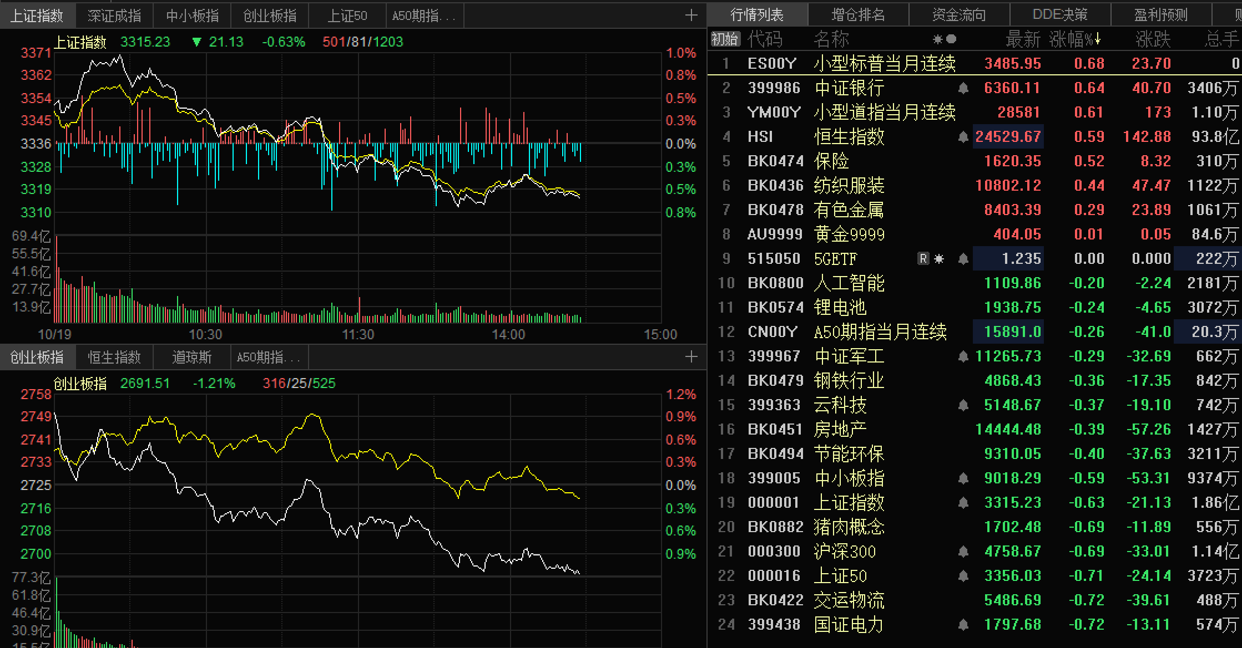
Task: Sort the list by the 代码 column header
Action: point(765,39)
